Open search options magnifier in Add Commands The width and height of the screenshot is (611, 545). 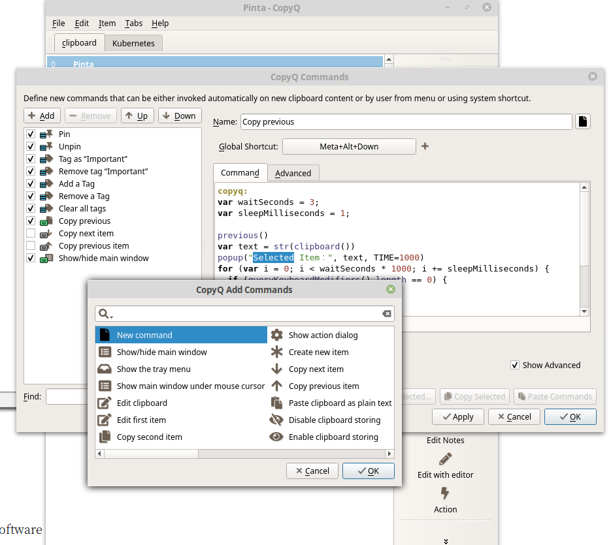click(105, 314)
